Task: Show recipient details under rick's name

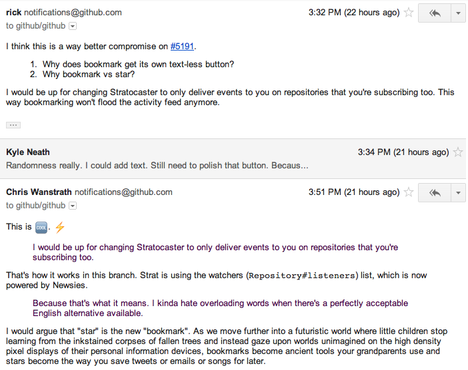Action: point(73,26)
